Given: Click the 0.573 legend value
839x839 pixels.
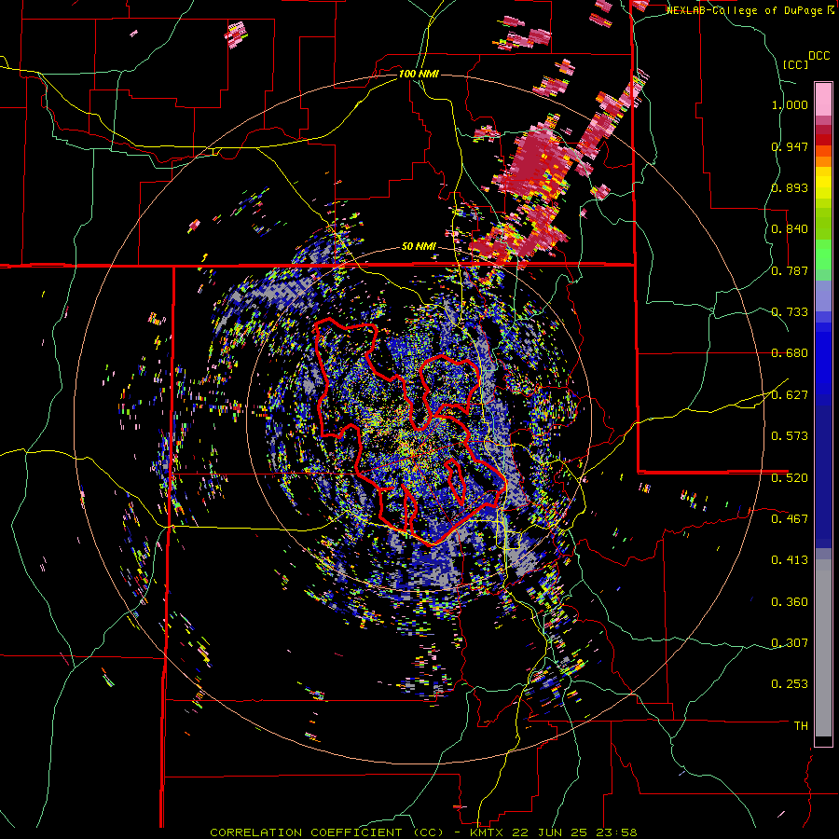Looking at the screenshot, I should tap(790, 436).
